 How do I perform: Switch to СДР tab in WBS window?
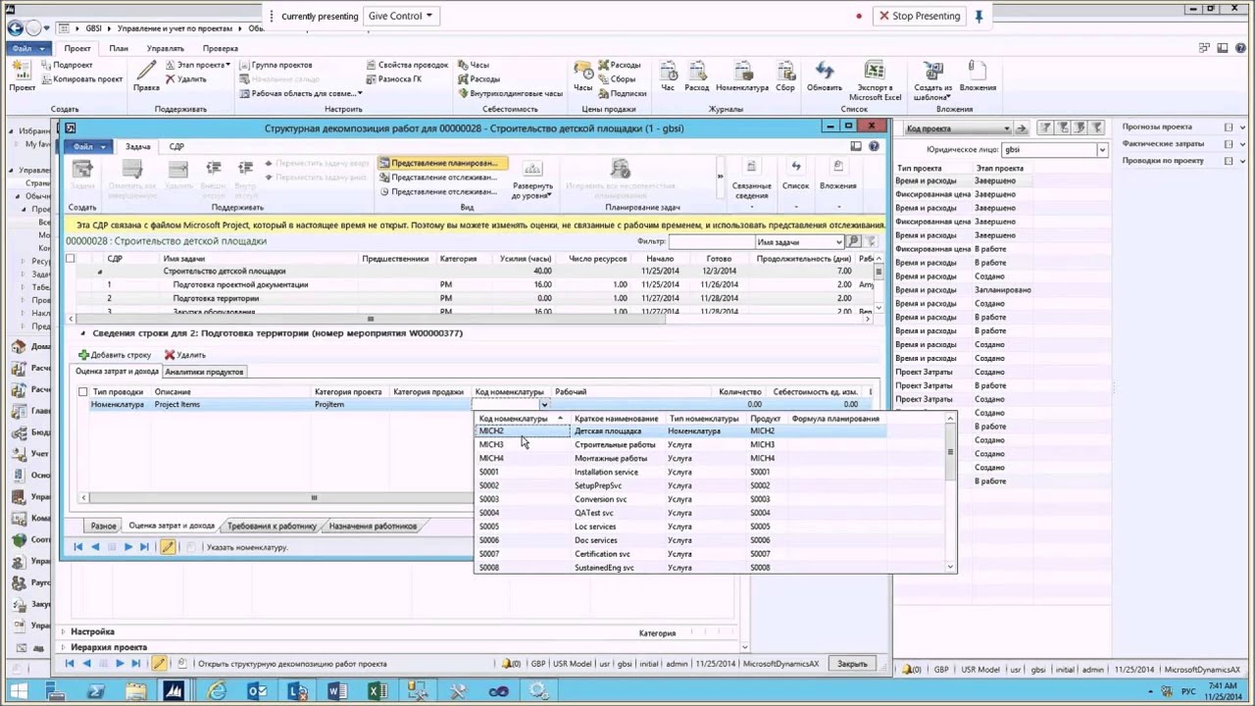176,146
